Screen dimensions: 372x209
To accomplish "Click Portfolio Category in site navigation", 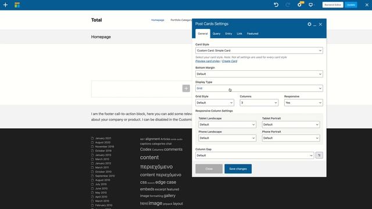I will [181, 20].
